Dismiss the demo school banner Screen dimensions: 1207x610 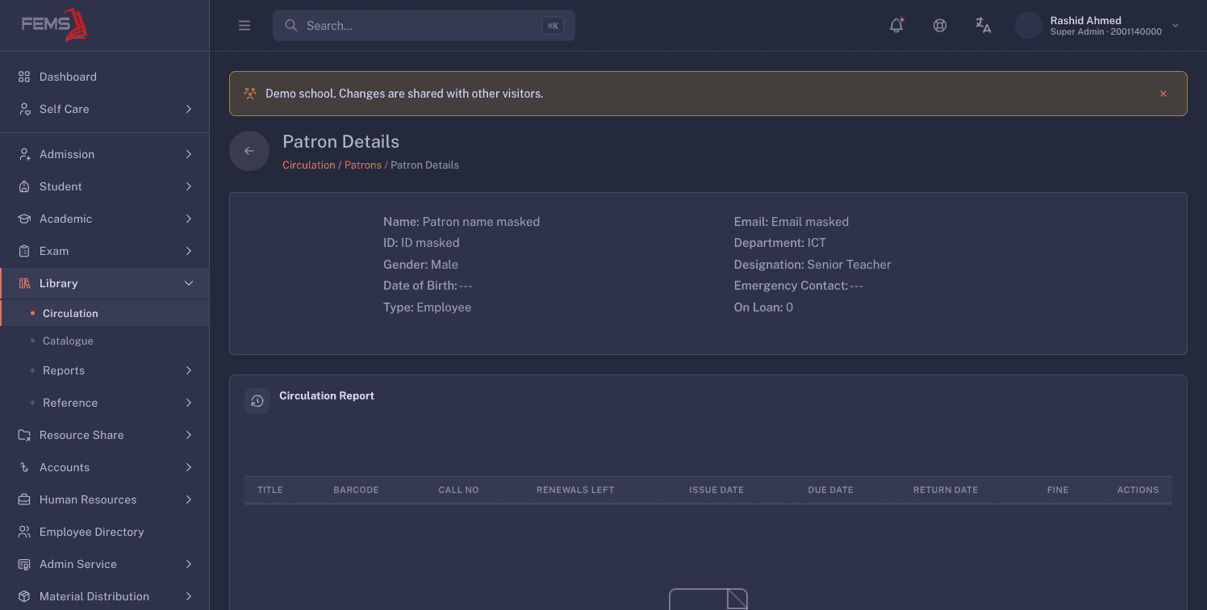[1163, 94]
